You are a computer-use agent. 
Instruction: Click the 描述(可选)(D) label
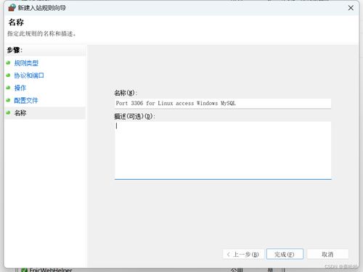[134, 117]
